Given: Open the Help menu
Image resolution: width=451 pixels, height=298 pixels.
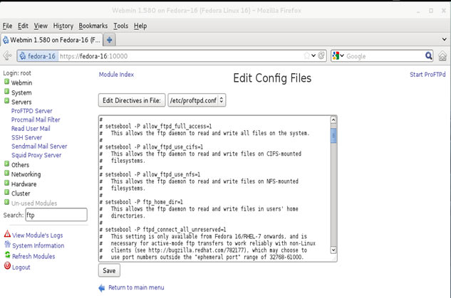Looking at the screenshot, I should 140,26.
